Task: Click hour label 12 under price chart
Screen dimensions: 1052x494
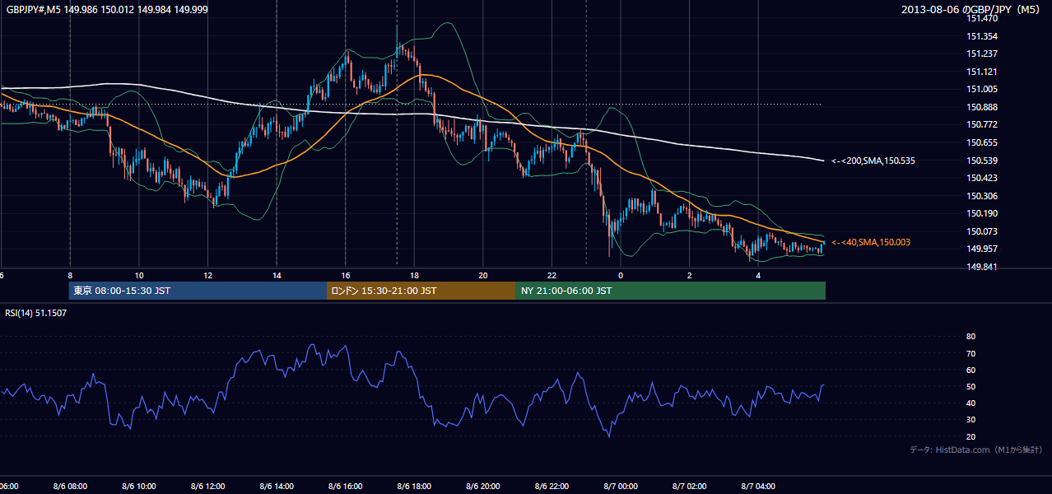Action: coord(208,275)
